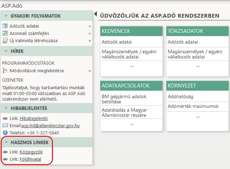Click the chain icon beside Közjegyzők
230x169 pixels.
pos(5,152)
